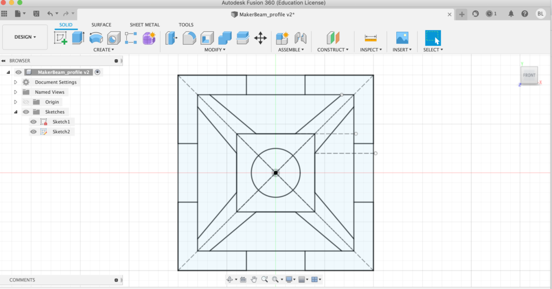Collapse the Sketches folder in browser
The height and width of the screenshot is (289, 552).
pyautogui.click(x=16, y=112)
